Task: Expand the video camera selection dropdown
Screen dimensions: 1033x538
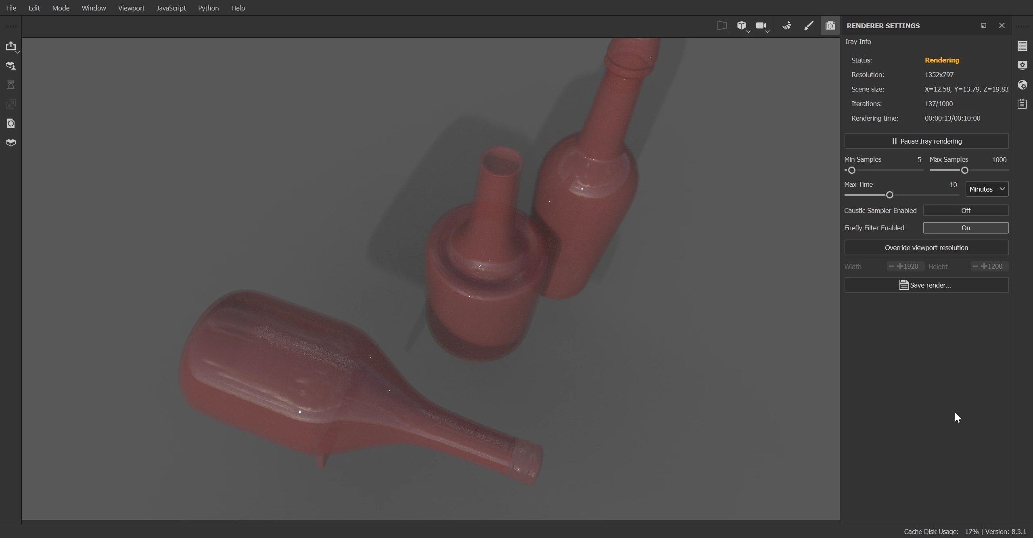Action: [763, 26]
